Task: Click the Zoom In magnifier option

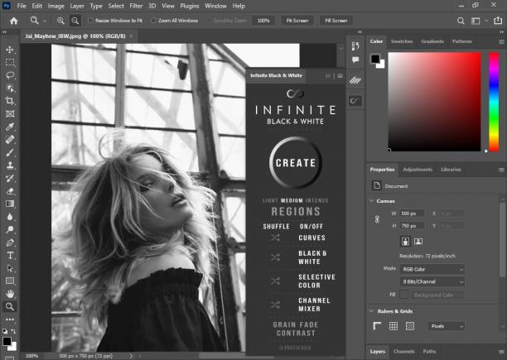Action: [x=60, y=21]
